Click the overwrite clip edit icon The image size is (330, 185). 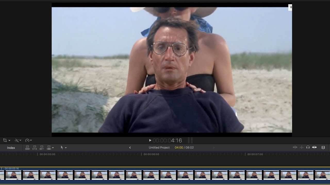(x=49, y=147)
